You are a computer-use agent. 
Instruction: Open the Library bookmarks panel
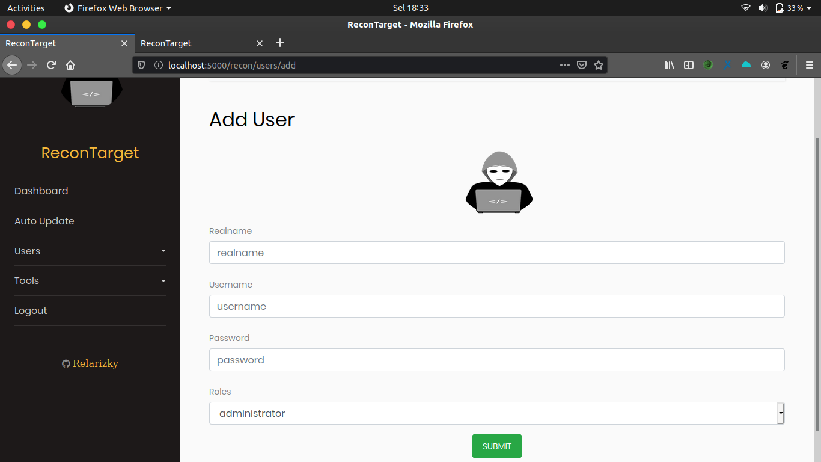(x=670, y=65)
